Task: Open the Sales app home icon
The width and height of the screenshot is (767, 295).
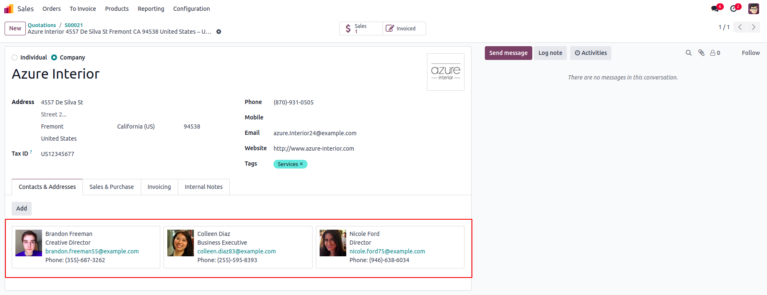Action: click(9, 9)
